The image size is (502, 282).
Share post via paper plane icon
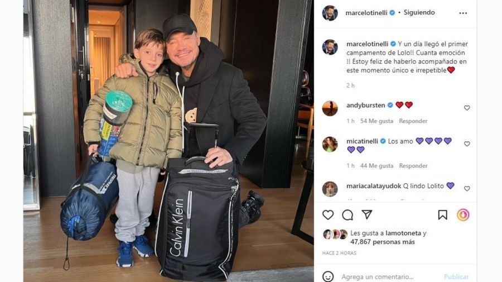coord(367,214)
